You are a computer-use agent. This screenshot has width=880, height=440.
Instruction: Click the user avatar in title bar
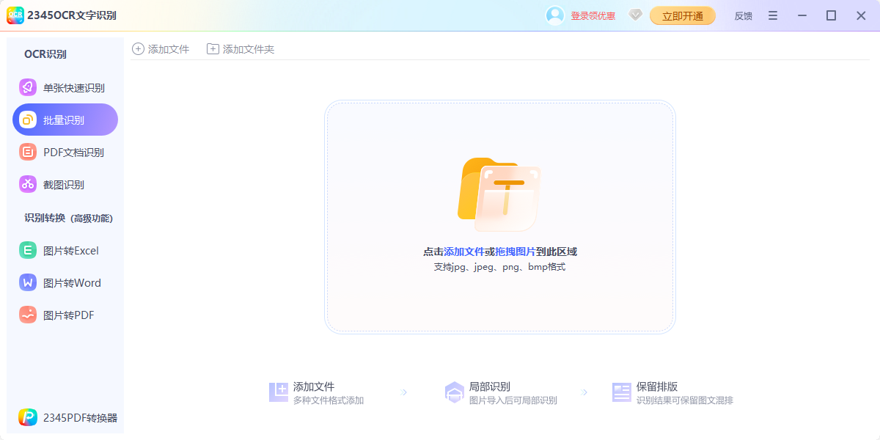click(x=555, y=15)
